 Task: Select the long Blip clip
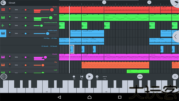(x=116, y=65)
